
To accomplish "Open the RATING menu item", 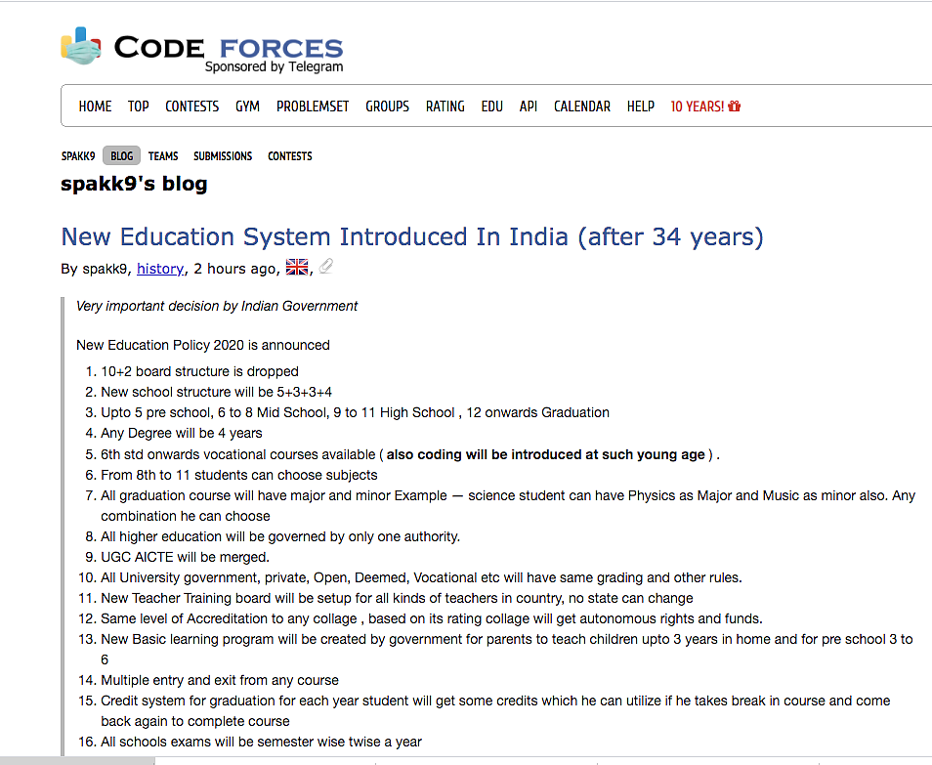I will [x=445, y=106].
